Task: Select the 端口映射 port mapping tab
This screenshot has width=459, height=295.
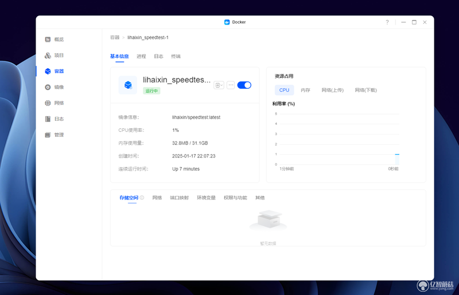Action: 180,198
